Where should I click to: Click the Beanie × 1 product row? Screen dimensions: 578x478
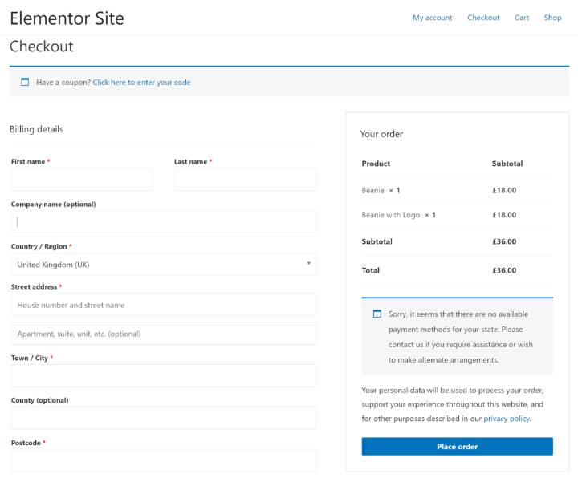[457, 190]
